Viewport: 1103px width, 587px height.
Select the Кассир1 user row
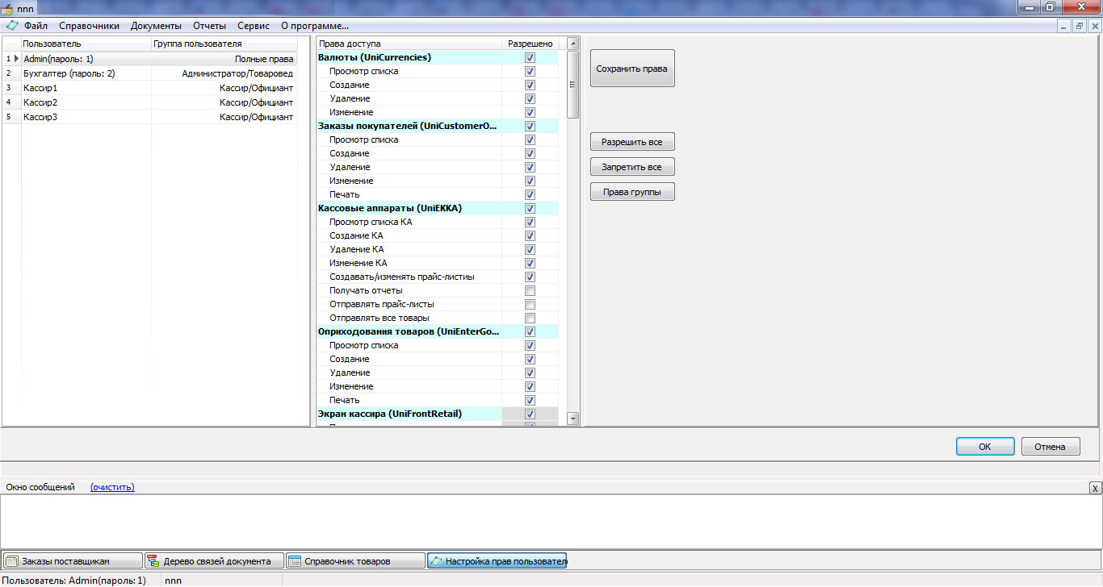coord(149,88)
